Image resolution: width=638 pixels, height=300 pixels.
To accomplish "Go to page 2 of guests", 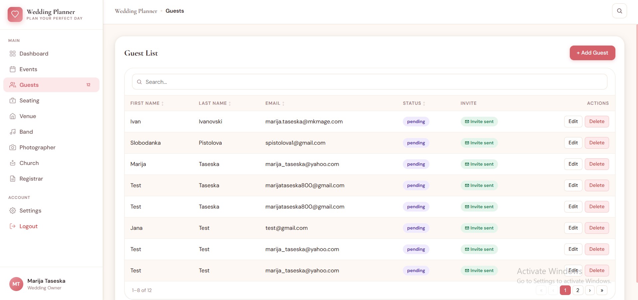I will click(578, 290).
